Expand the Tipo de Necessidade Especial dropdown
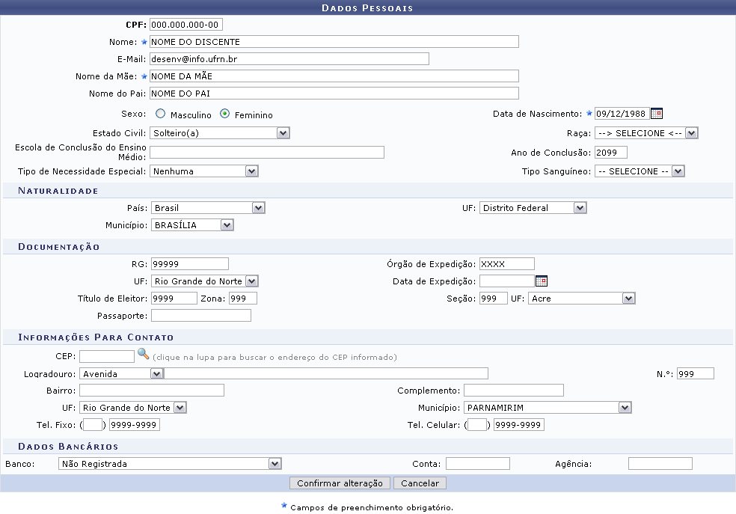736x514 pixels. pos(203,171)
